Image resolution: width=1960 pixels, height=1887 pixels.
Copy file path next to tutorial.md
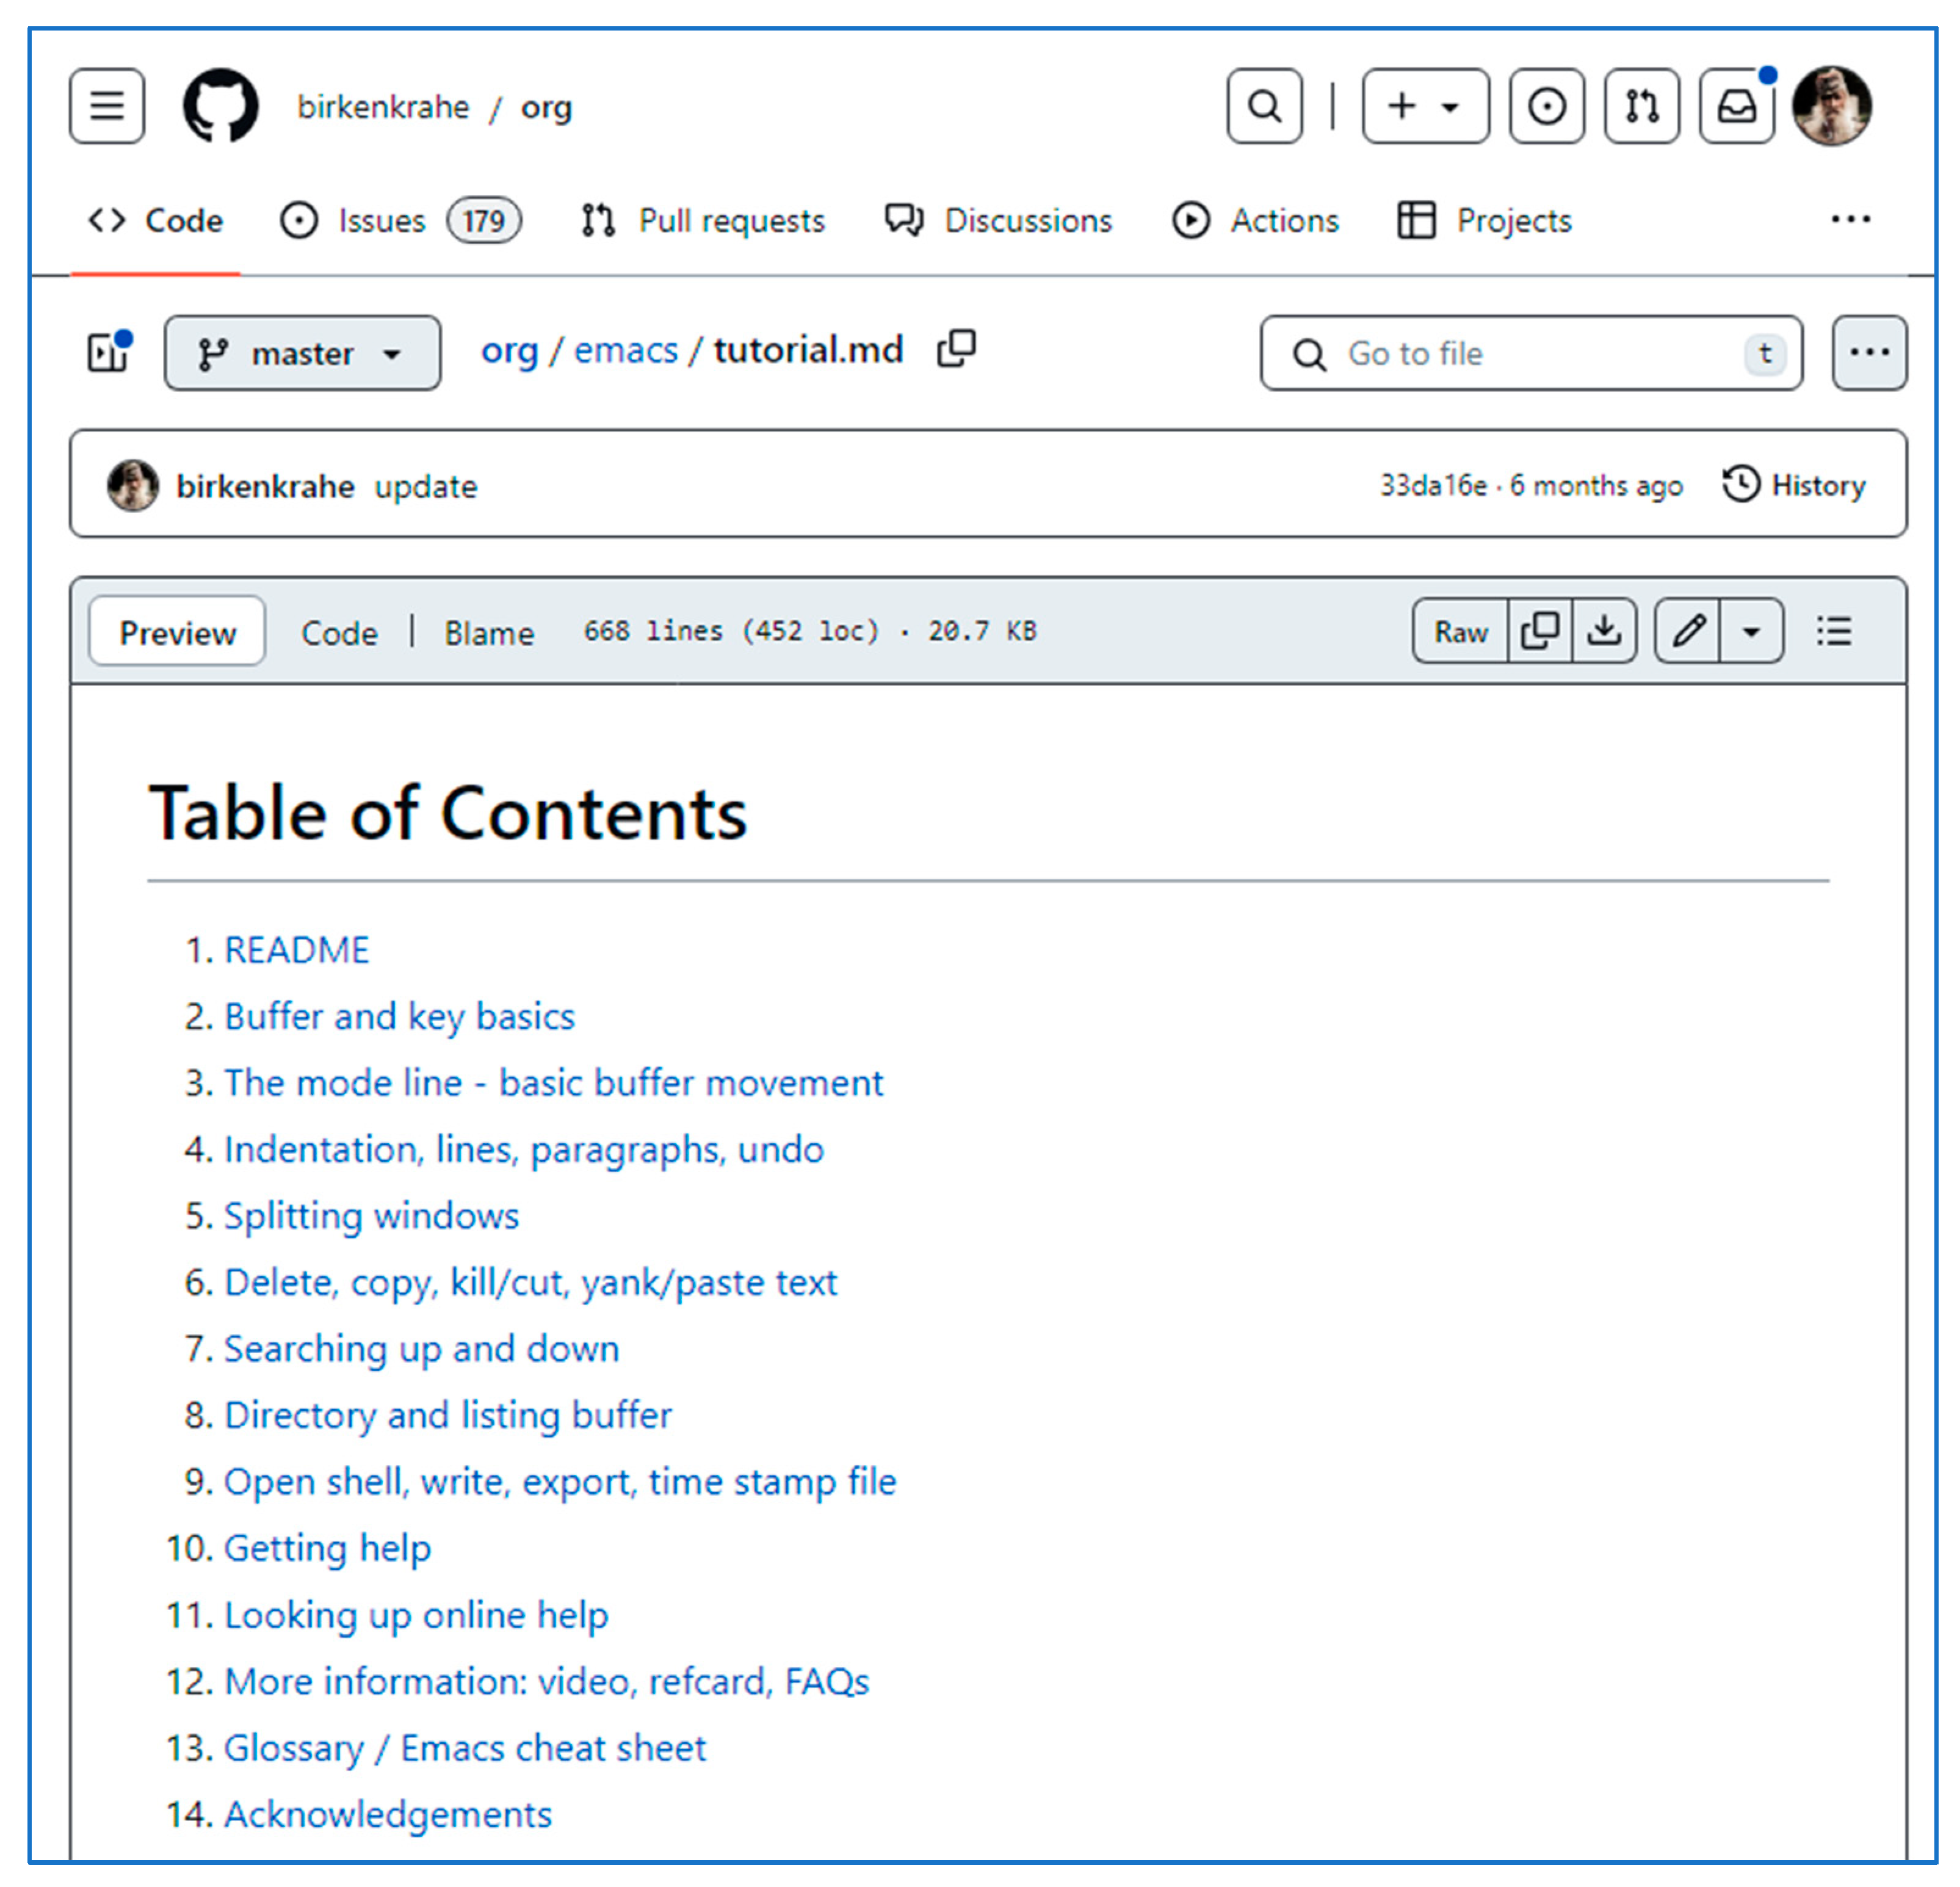[x=956, y=349]
